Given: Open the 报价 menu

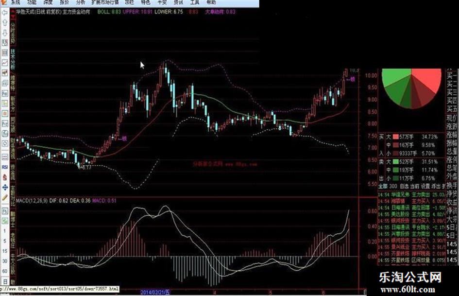Looking at the screenshot, I should click(64, 2).
